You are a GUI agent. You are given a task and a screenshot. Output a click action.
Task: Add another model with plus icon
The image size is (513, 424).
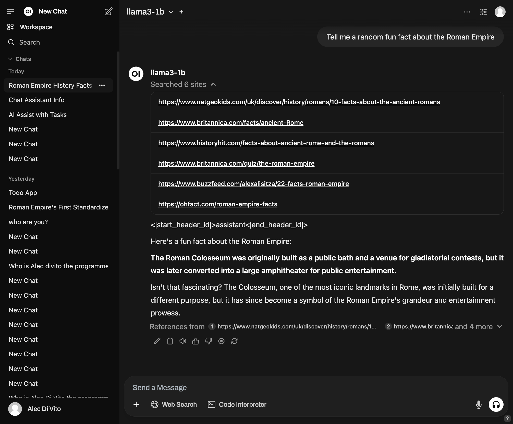(x=181, y=12)
